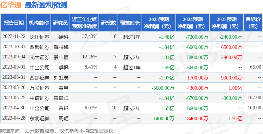
Task: Click the 覆盖时长 column header
Action: click(130, 23)
